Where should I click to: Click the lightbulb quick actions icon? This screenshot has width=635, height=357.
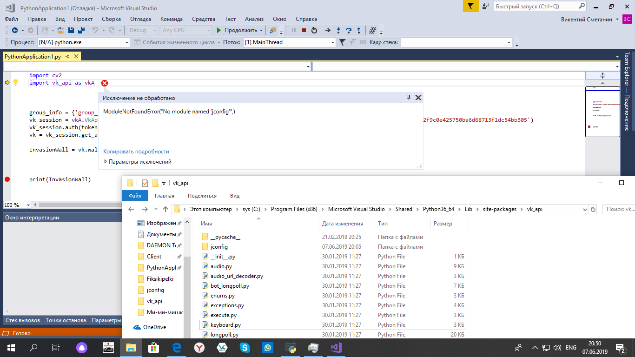[x=15, y=83]
